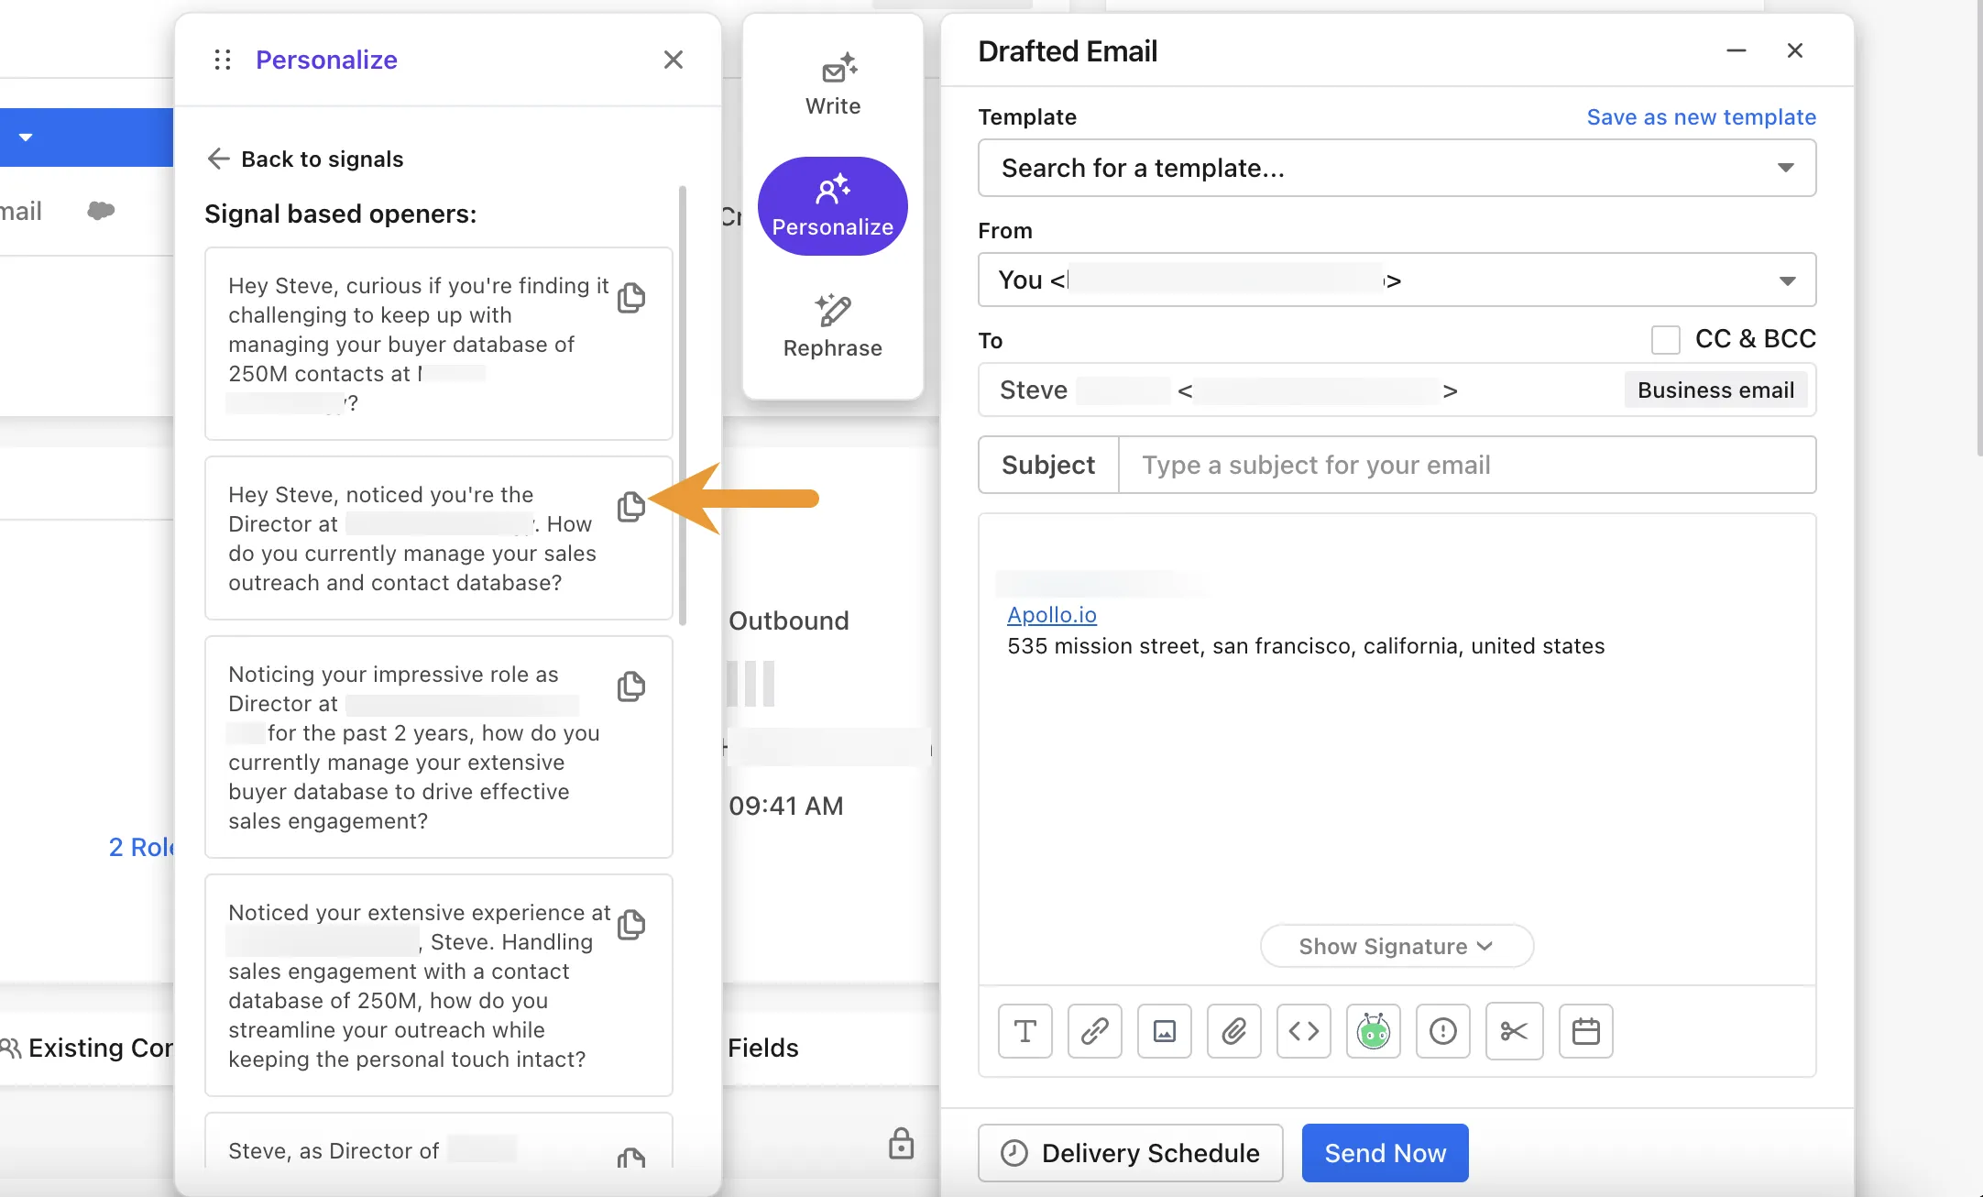Click the insert link icon in email toolbar
Image resolution: width=1983 pixels, height=1197 pixels.
point(1094,1031)
